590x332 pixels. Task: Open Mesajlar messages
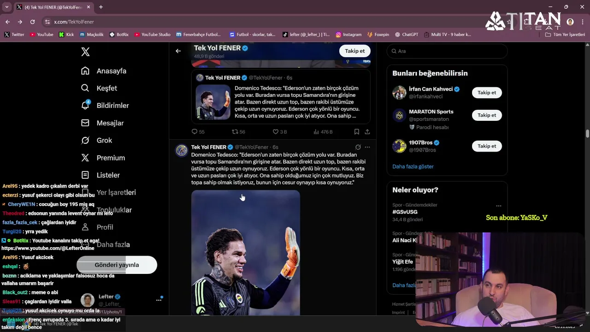pos(102,123)
